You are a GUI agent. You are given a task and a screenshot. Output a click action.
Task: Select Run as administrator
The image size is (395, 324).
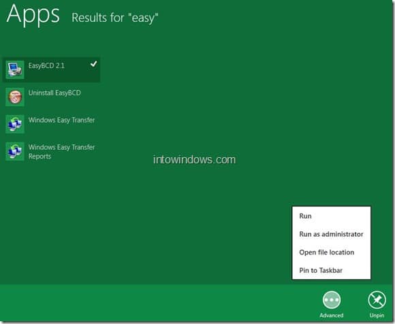pyautogui.click(x=331, y=234)
